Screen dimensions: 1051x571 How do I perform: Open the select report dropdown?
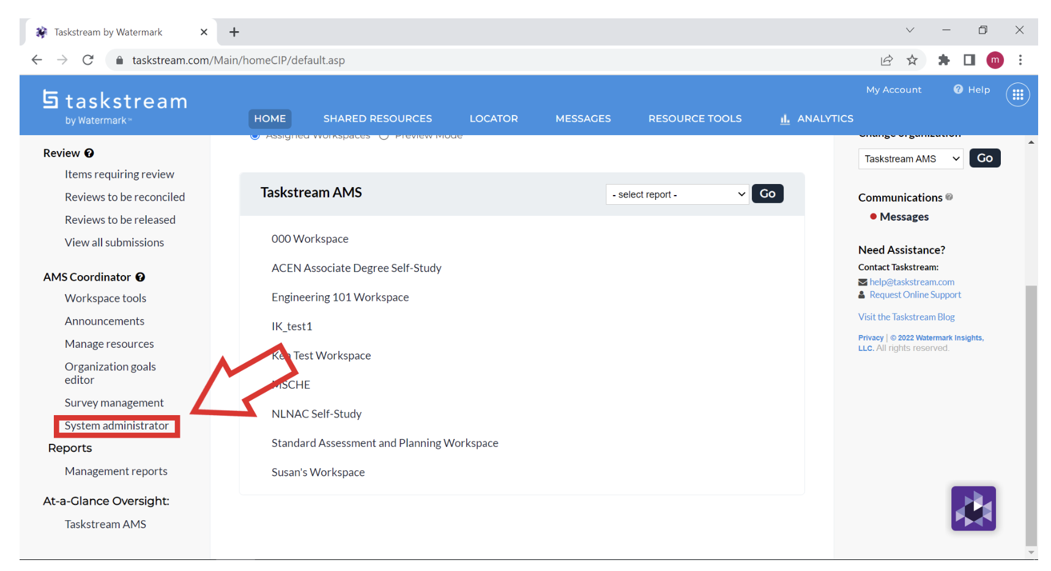(x=677, y=194)
